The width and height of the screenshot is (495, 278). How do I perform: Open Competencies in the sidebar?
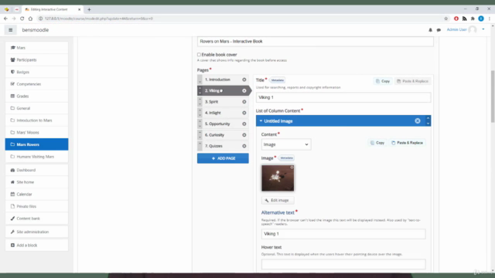pyautogui.click(x=36, y=84)
